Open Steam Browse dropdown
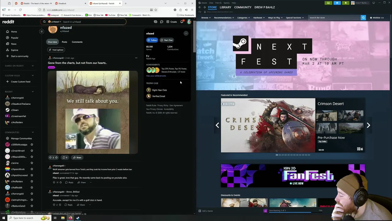The image size is (392, 221). 206,17
